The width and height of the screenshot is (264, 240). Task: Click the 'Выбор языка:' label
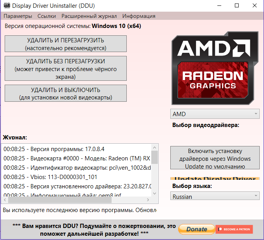[x=192, y=186]
